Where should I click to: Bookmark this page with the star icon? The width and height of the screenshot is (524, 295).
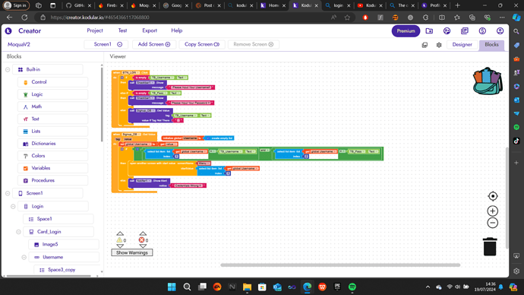click(347, 17)
